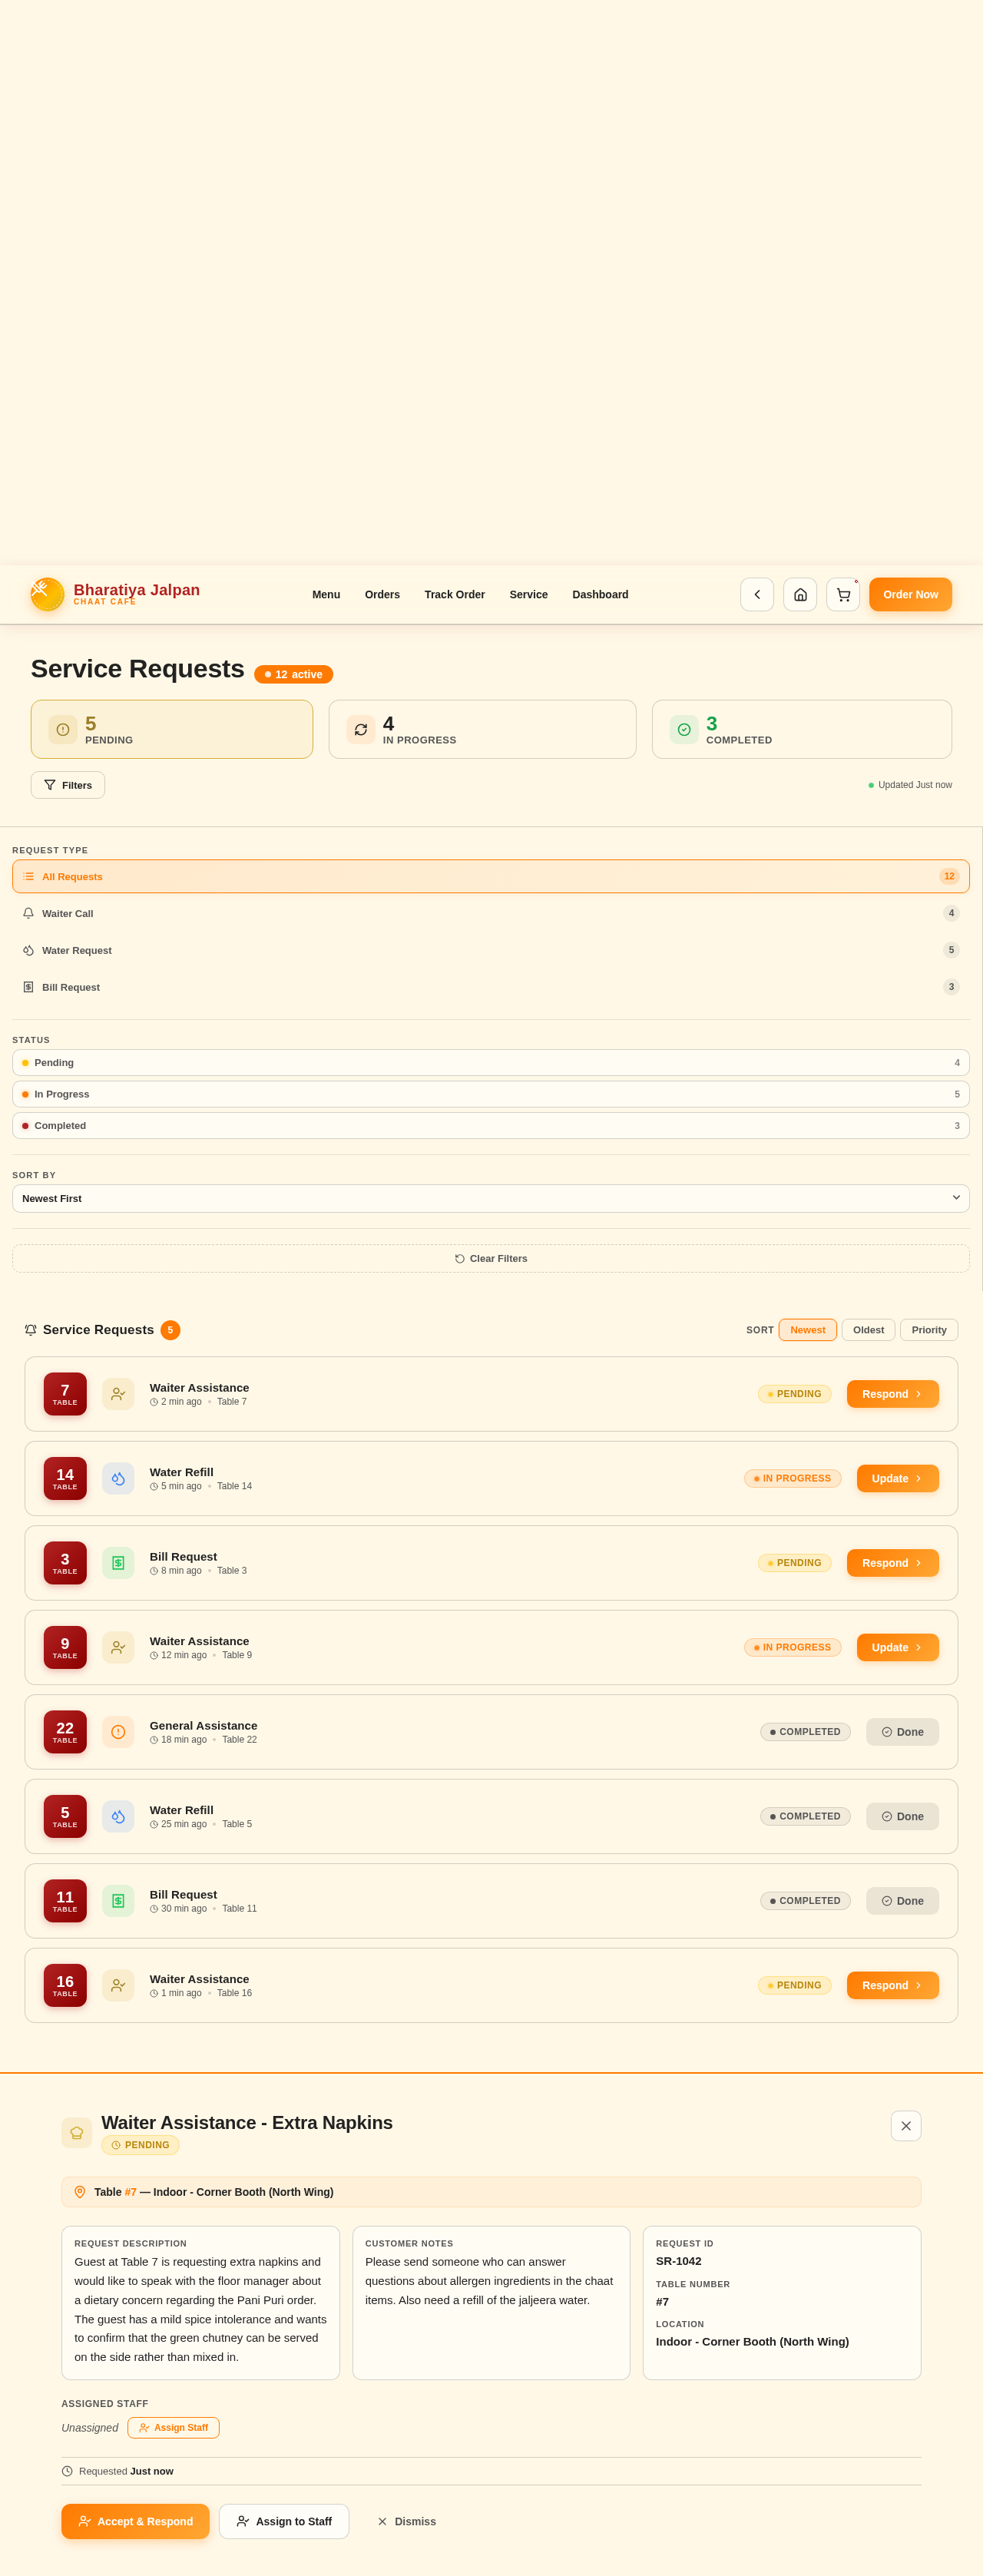
Task: Click the Bharatiya Jalpan logo icon
Action: [47, 594]
